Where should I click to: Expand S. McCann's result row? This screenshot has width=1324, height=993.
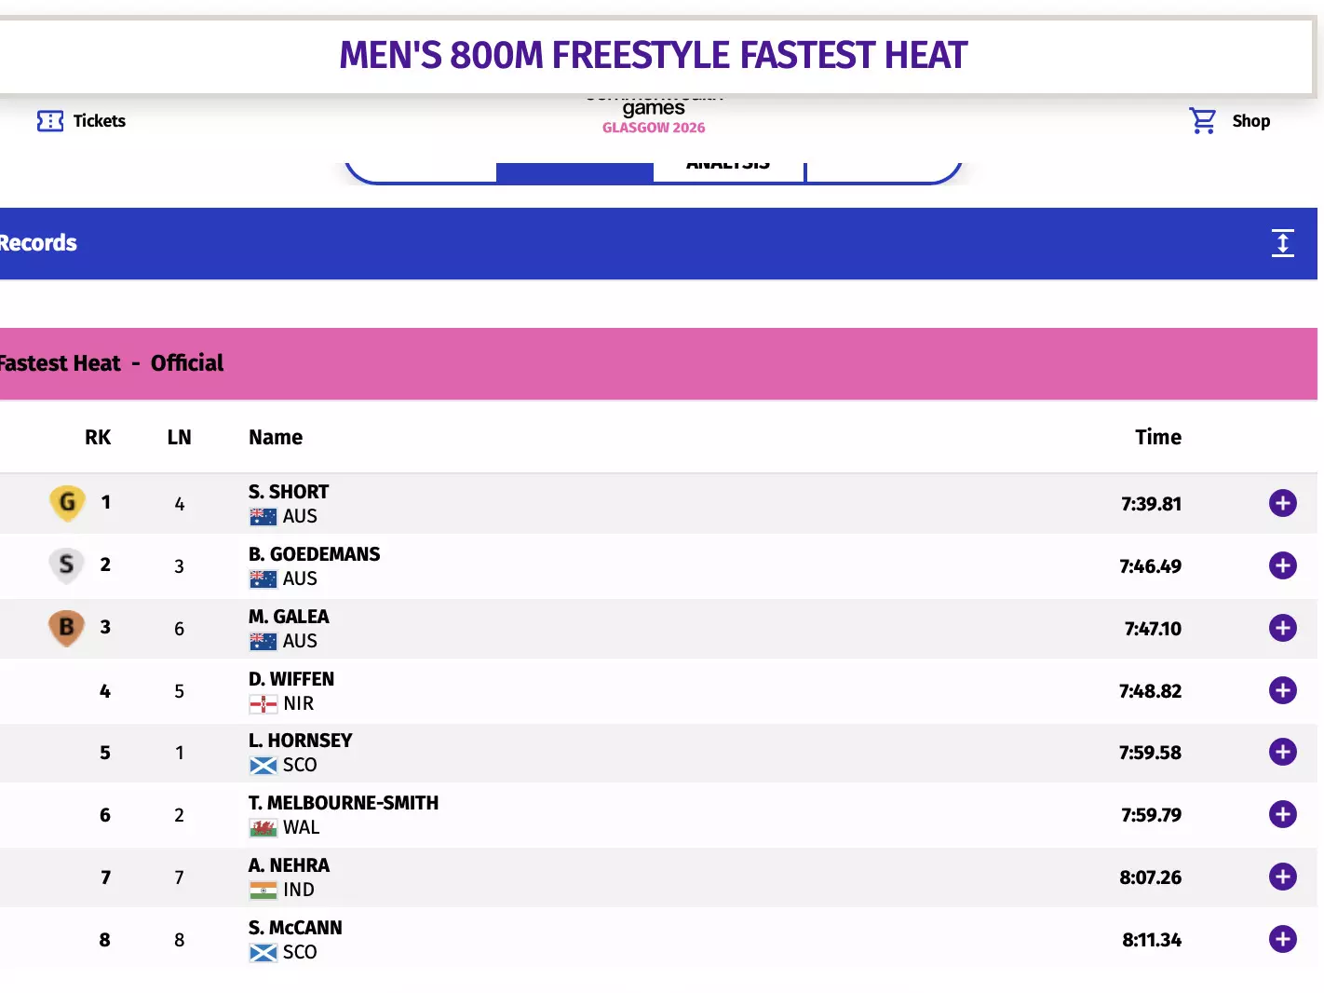(1282, 939)
